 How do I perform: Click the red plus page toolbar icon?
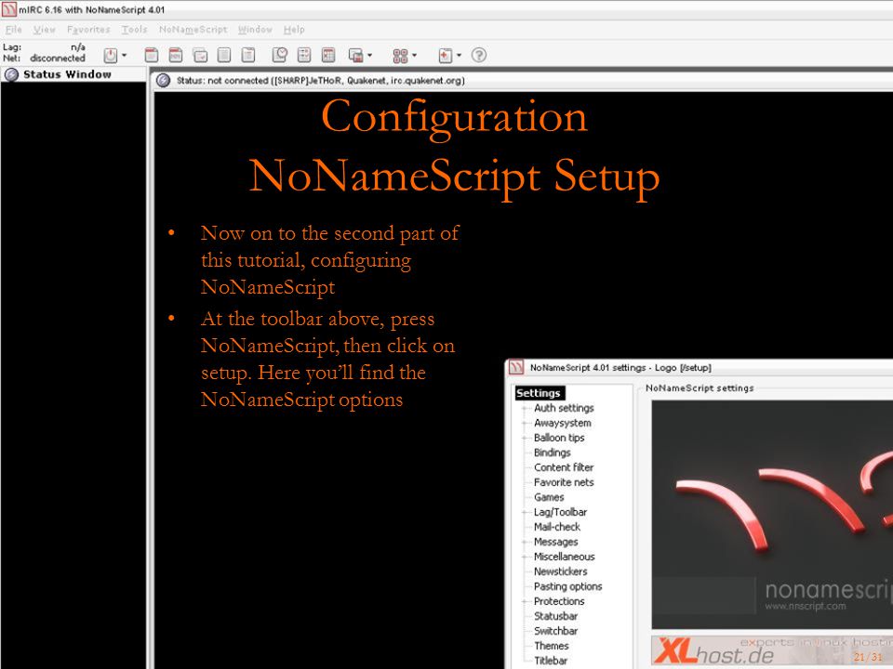tap(446, 55)
